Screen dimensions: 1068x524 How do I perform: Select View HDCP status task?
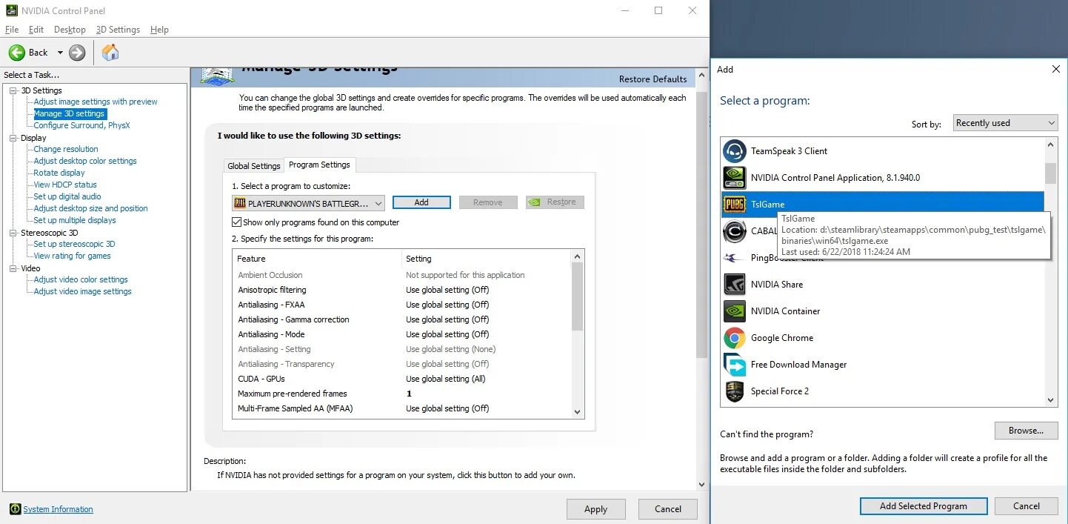click(65, 185)
